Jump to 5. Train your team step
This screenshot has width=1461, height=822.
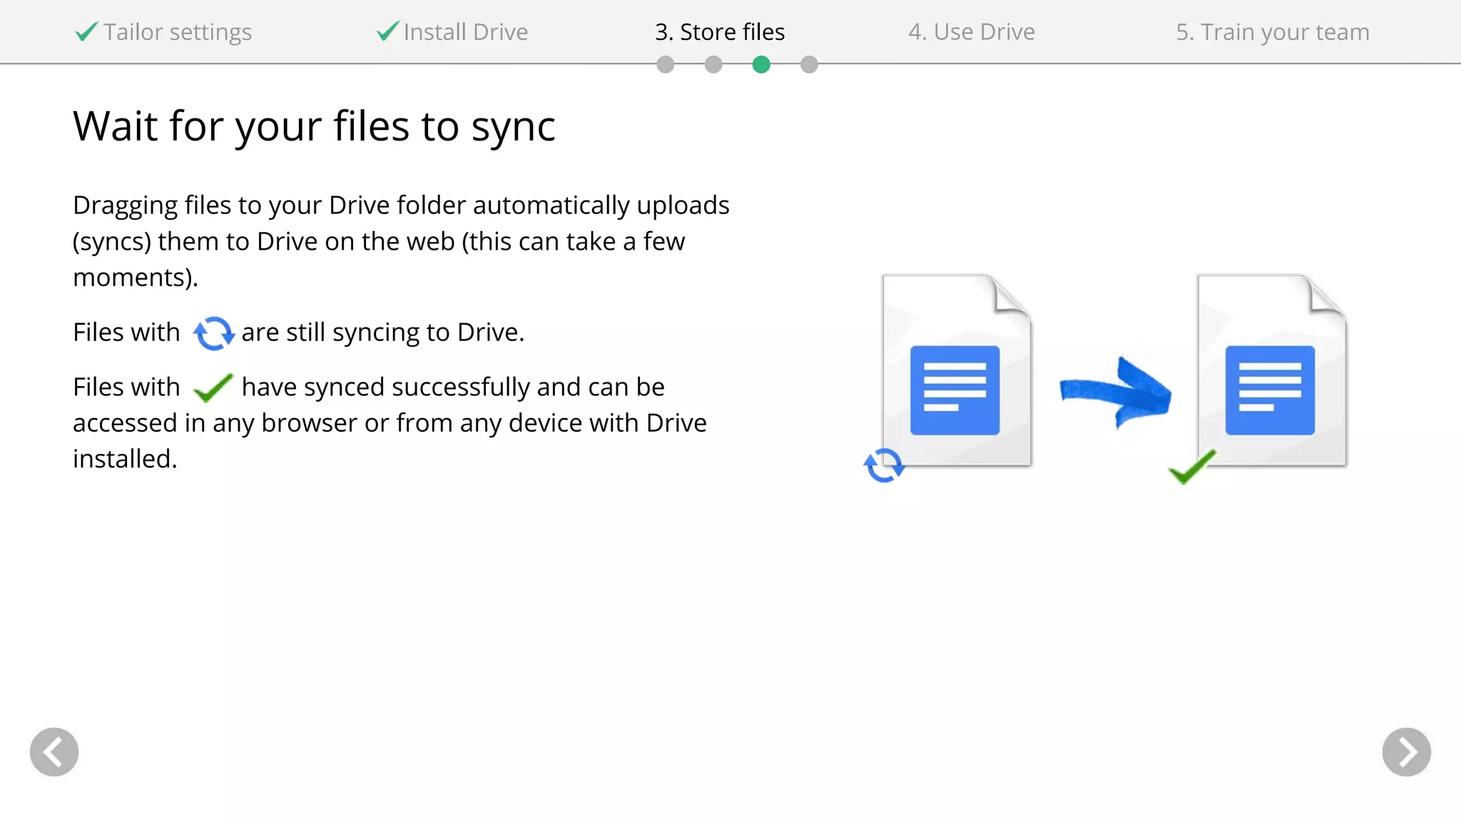[x=1273, y=32]
